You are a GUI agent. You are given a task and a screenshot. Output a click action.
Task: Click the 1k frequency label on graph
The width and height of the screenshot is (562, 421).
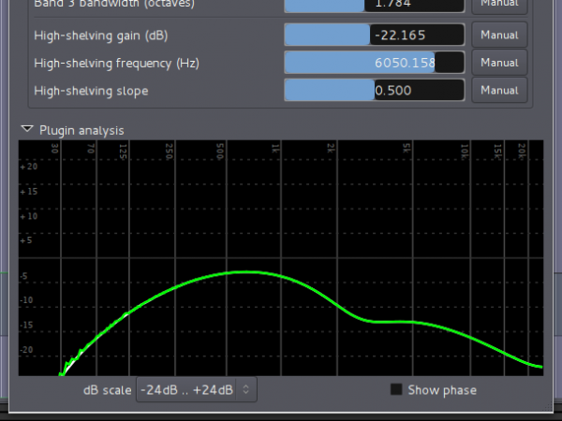[x=275, y=149]
